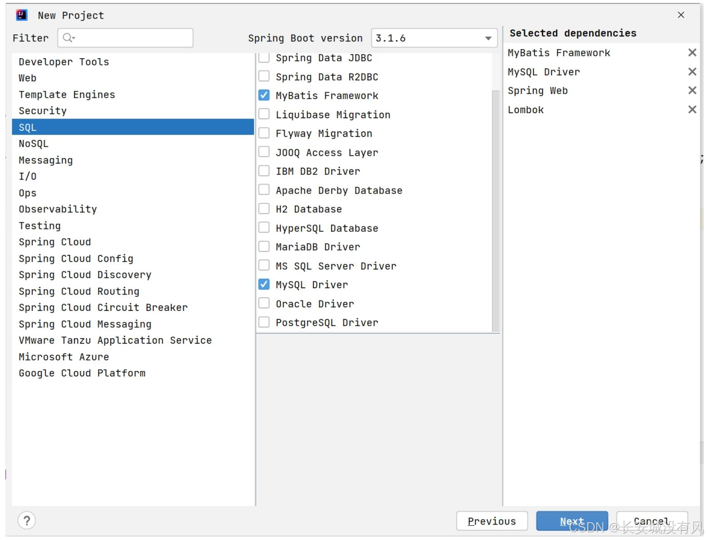Viewport: 706px width, 540px height.
Task: Open the Template Engines category
Action: (x=133, y=95)
